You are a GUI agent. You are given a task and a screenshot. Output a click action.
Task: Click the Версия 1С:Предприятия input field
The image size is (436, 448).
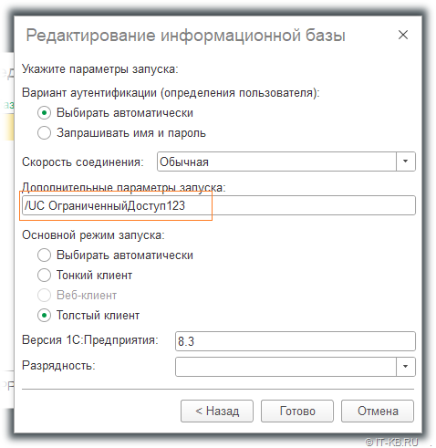point(296,341)
